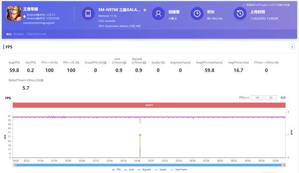This screenshot has width=299, height=173.
Task: Click the phone device icon
Action: 88,14
